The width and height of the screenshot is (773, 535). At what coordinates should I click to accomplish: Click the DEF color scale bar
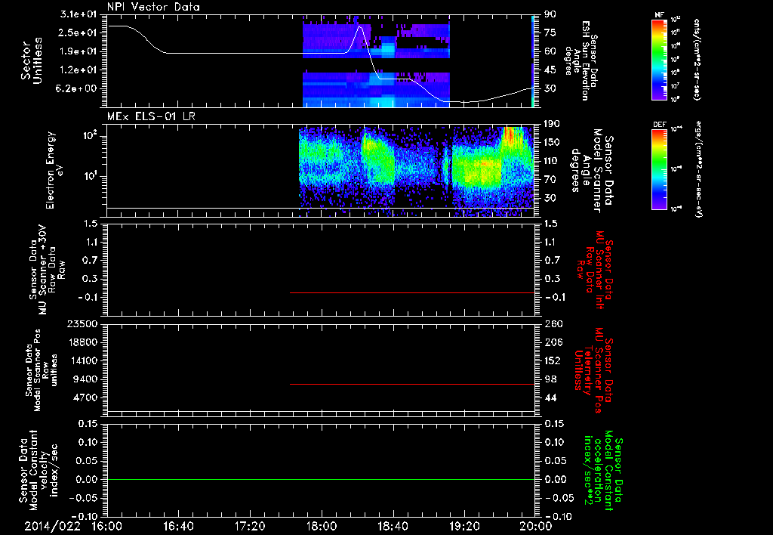(660, 169)
